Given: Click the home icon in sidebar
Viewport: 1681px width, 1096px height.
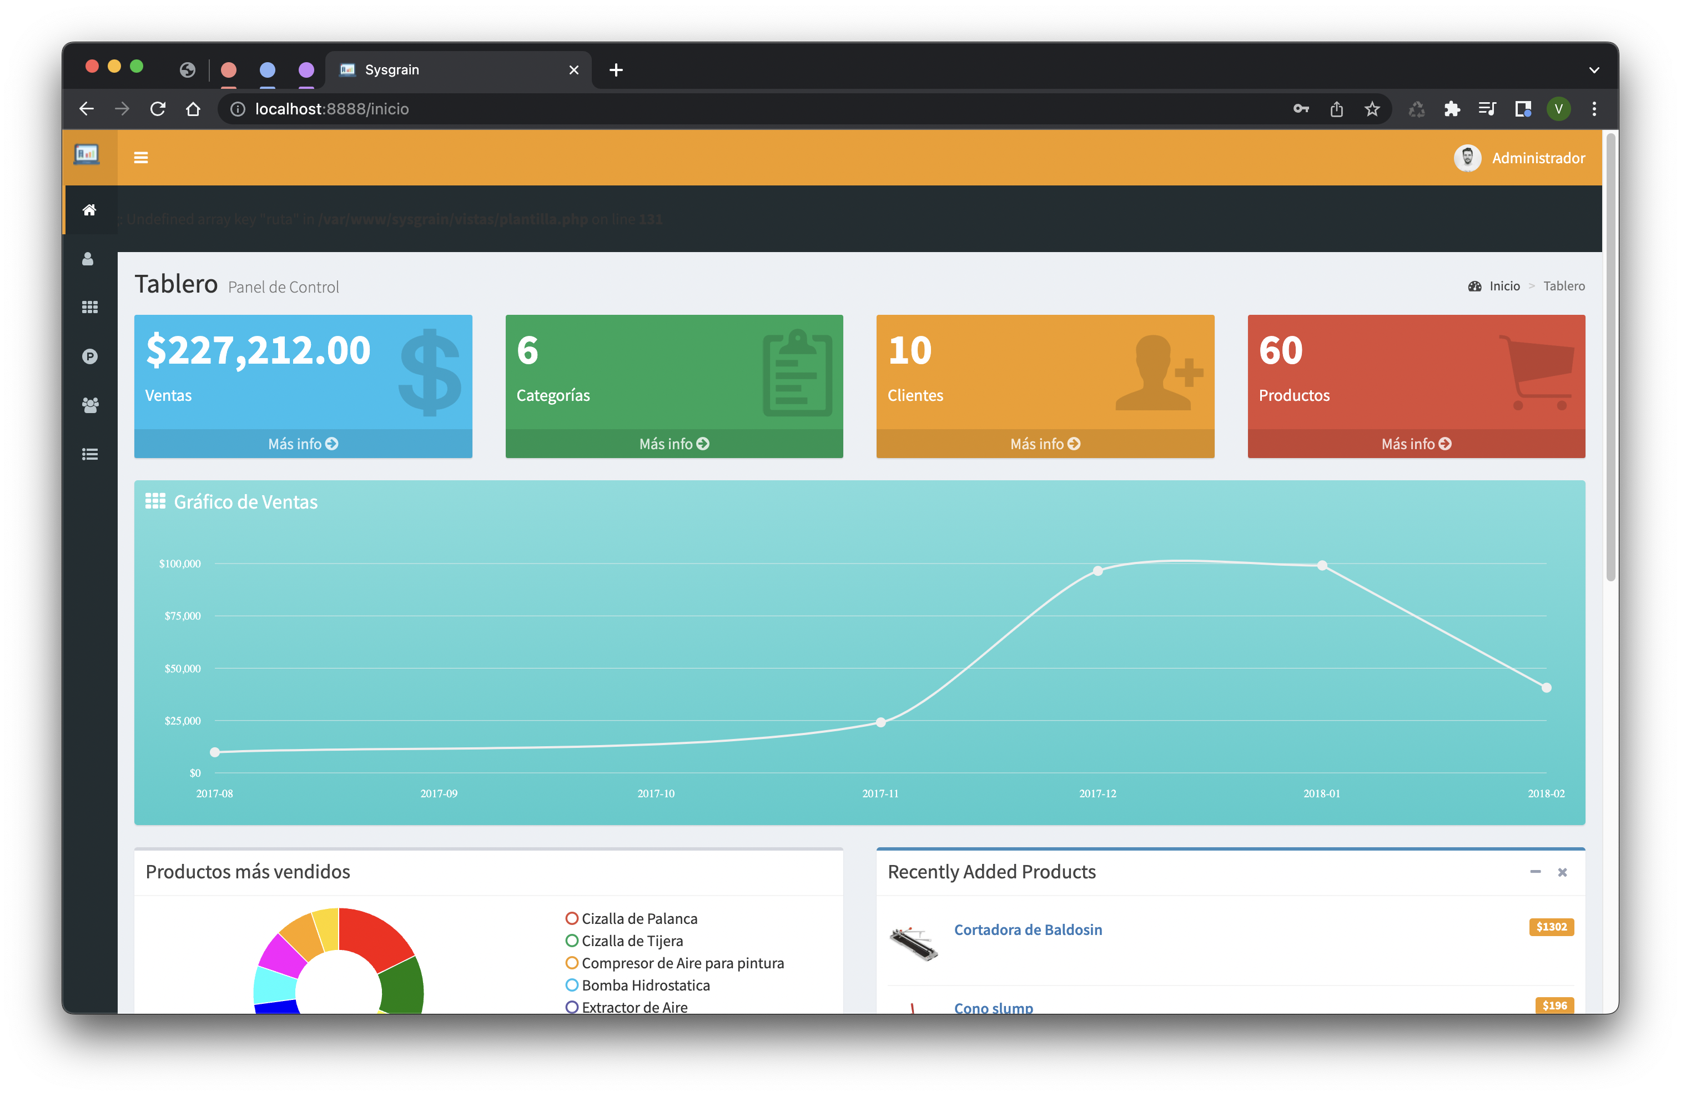Looking at the screenshot, I should [x=89, y=210].
